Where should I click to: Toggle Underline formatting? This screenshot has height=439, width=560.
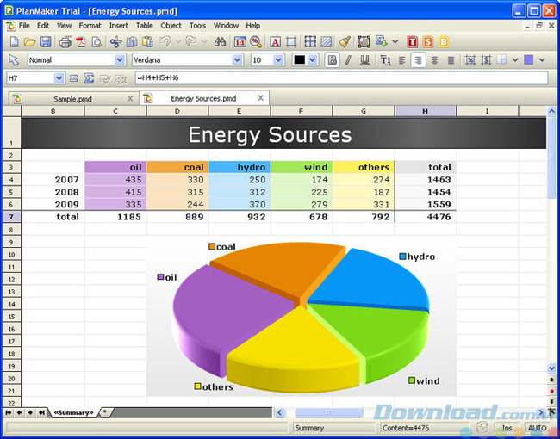coord(364,60)
